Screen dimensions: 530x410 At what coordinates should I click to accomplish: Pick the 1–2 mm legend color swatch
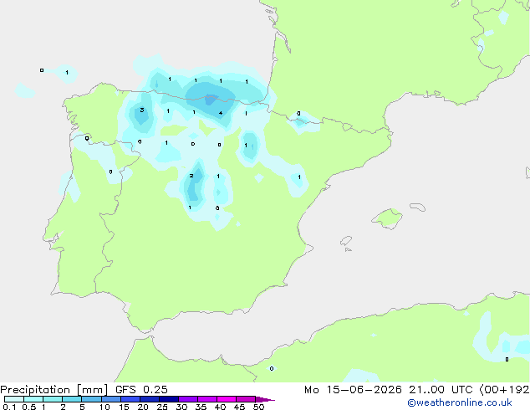click(x=53, y=399)
